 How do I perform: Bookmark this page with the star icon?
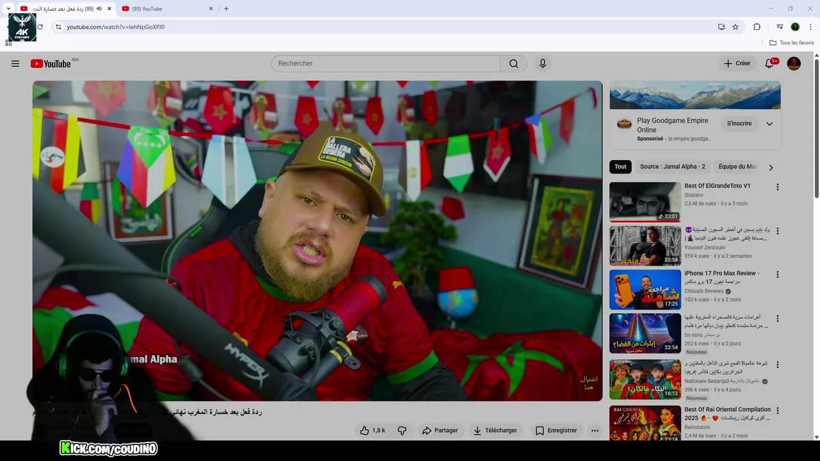tap(735, 27)
